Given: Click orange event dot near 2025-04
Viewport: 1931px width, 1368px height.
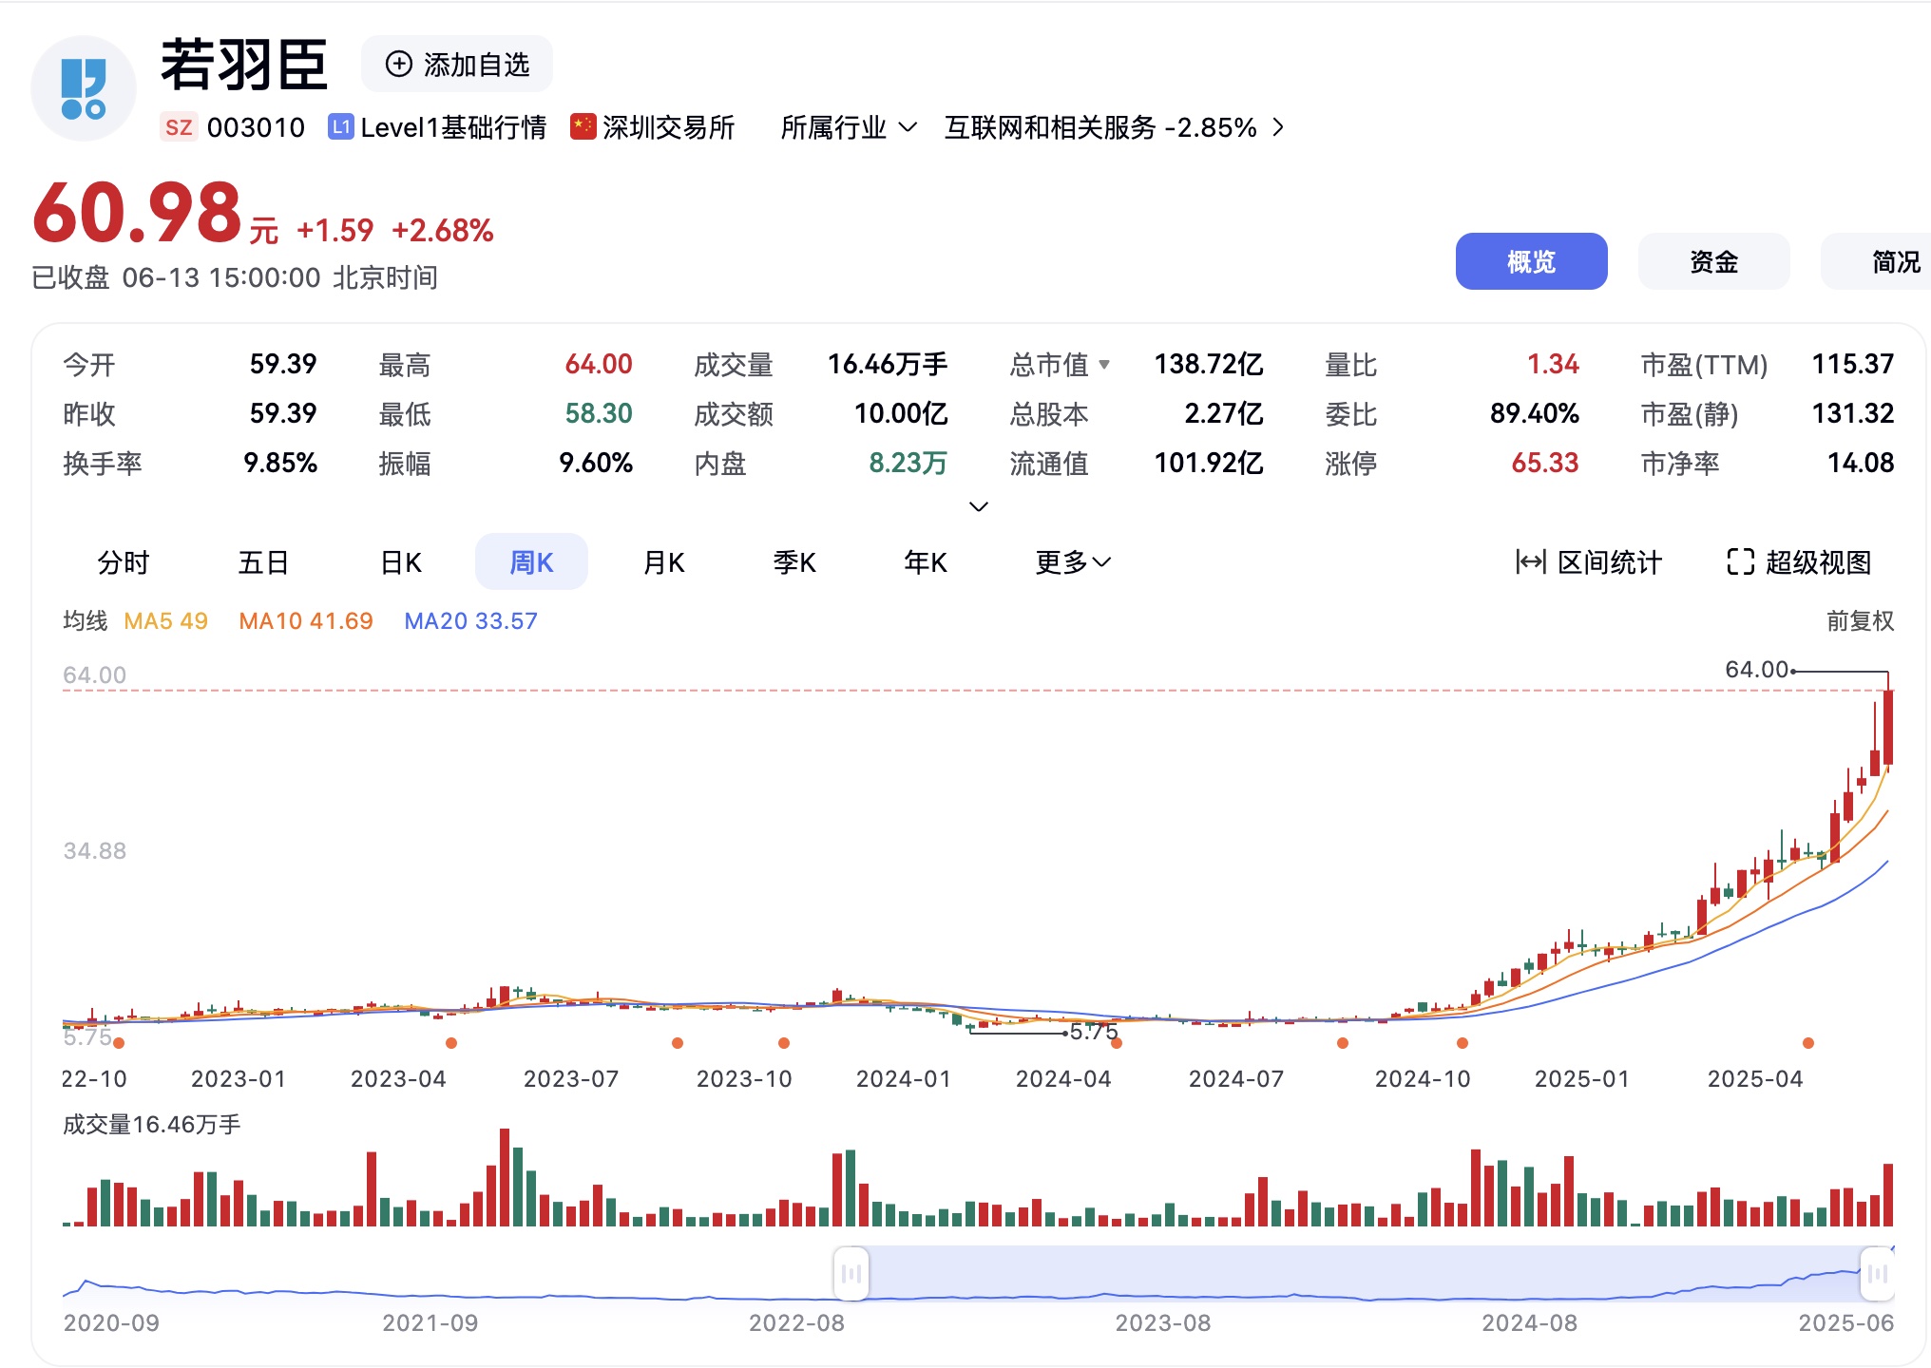Looking at the screenshot, I should click(1808, 1043).
